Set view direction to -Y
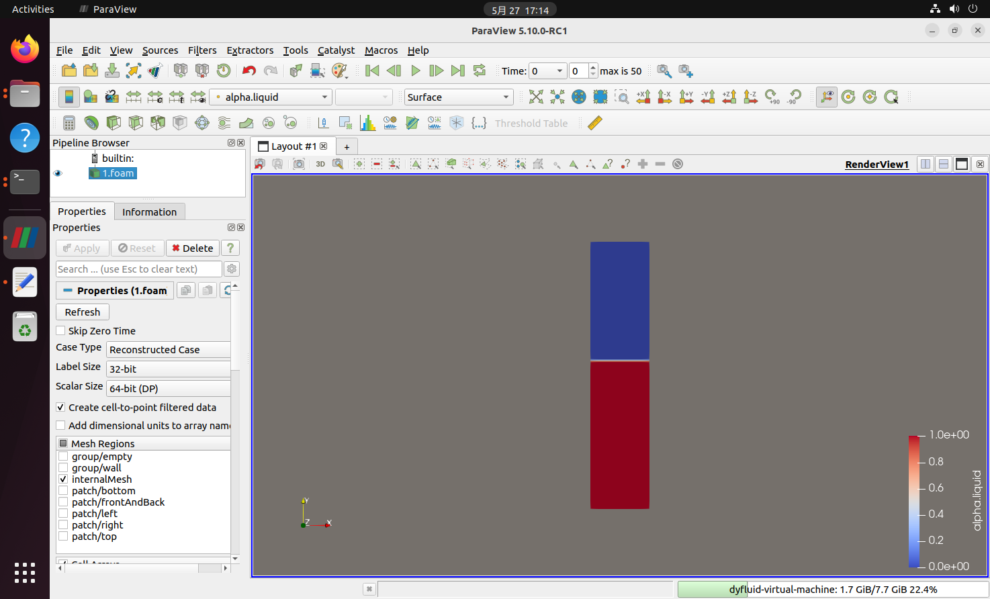The image size is (990, 599). point(708,97)
